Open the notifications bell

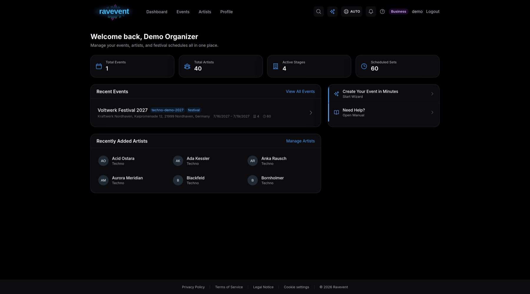[371, 11]
